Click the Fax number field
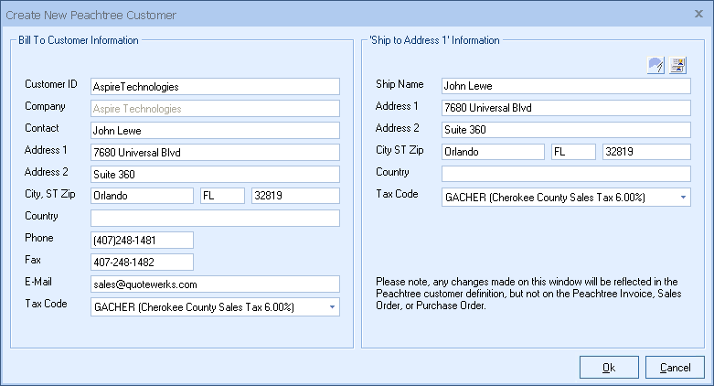Image resolution: width=714 pixels, height=386 pixels. pyautogui.click(x=142, y=263)
